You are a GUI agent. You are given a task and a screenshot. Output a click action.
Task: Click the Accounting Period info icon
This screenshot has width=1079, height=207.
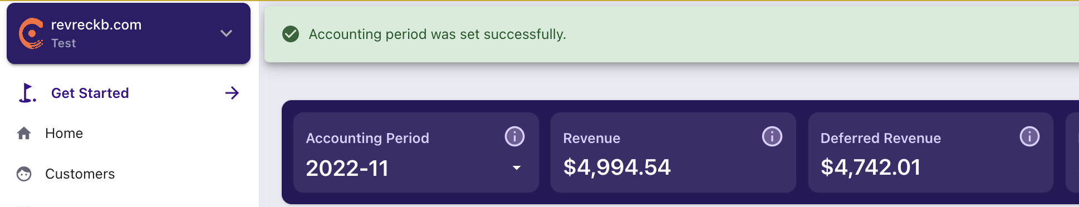click(x=514, y=136)
